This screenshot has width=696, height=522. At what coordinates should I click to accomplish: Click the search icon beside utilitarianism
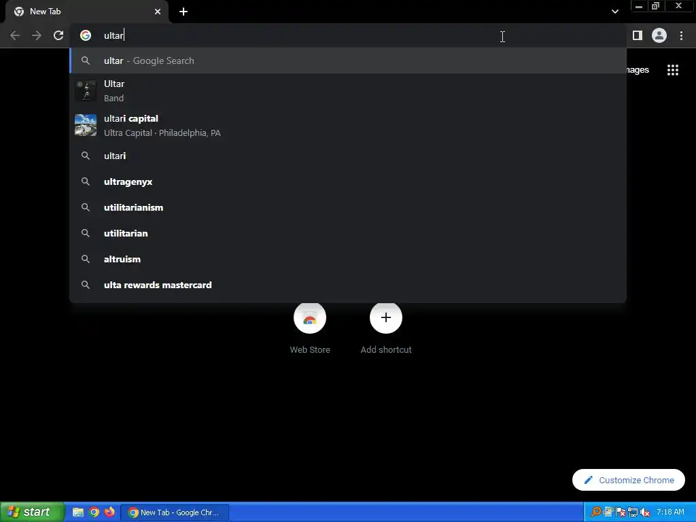(86, 207)
